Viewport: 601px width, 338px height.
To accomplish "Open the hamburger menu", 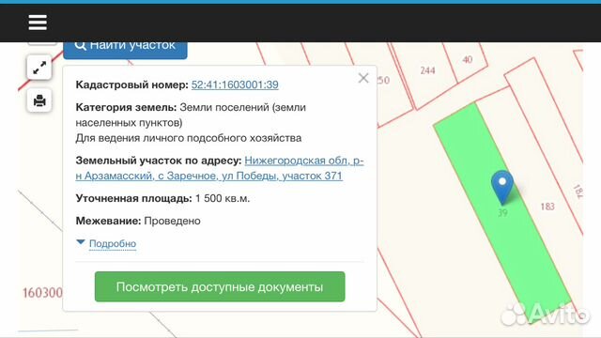I will tap(38, 23).
